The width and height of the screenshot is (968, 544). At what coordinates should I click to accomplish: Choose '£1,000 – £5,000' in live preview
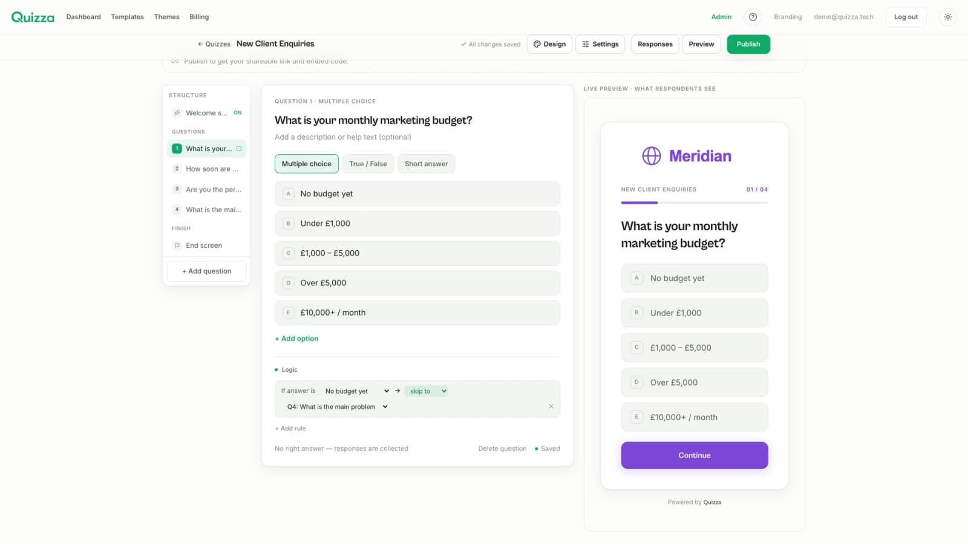point(695,348)
